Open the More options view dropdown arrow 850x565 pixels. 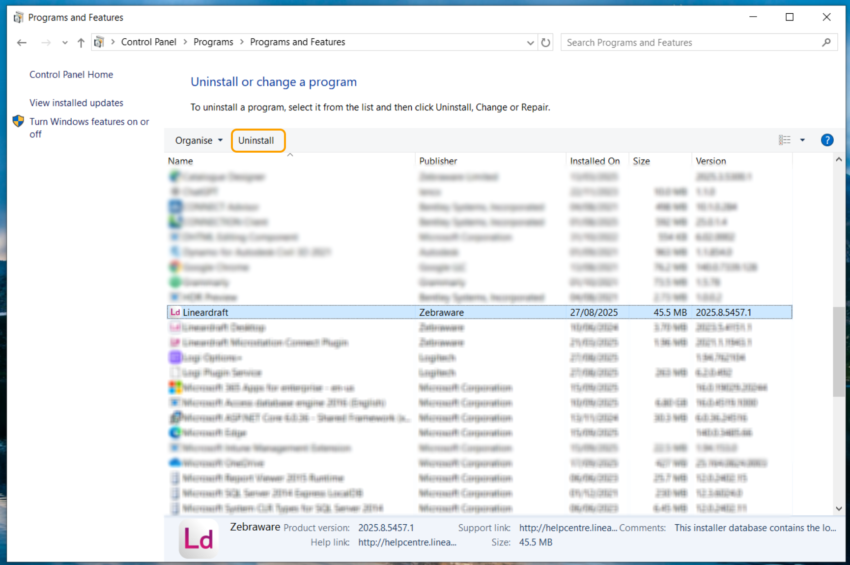(802, 140)
